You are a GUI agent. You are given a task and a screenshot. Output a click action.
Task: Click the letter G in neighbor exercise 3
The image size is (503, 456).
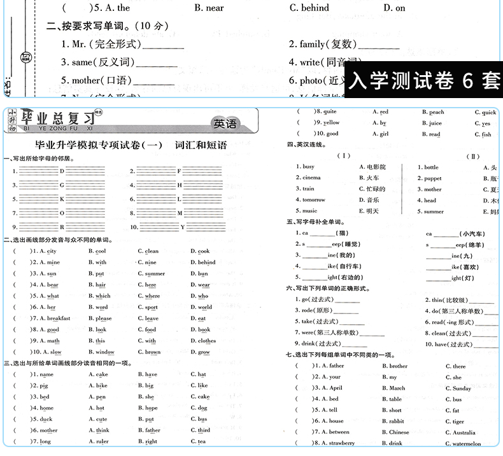point(62,185)
